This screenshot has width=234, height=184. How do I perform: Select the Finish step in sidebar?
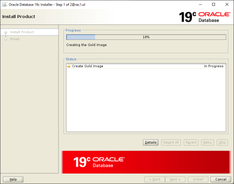click(x=15, y=39)
